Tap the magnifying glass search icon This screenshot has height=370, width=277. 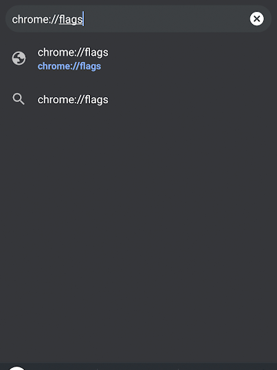point(19,99)
